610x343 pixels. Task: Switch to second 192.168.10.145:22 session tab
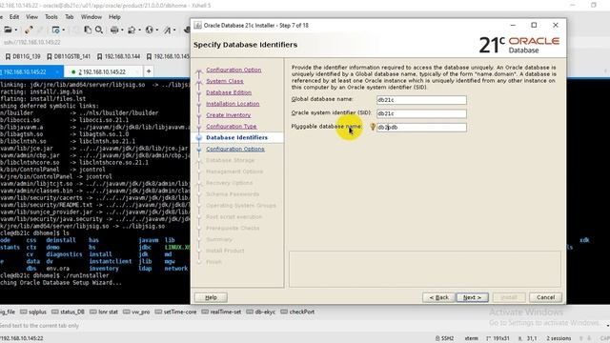tap(102, 72)
